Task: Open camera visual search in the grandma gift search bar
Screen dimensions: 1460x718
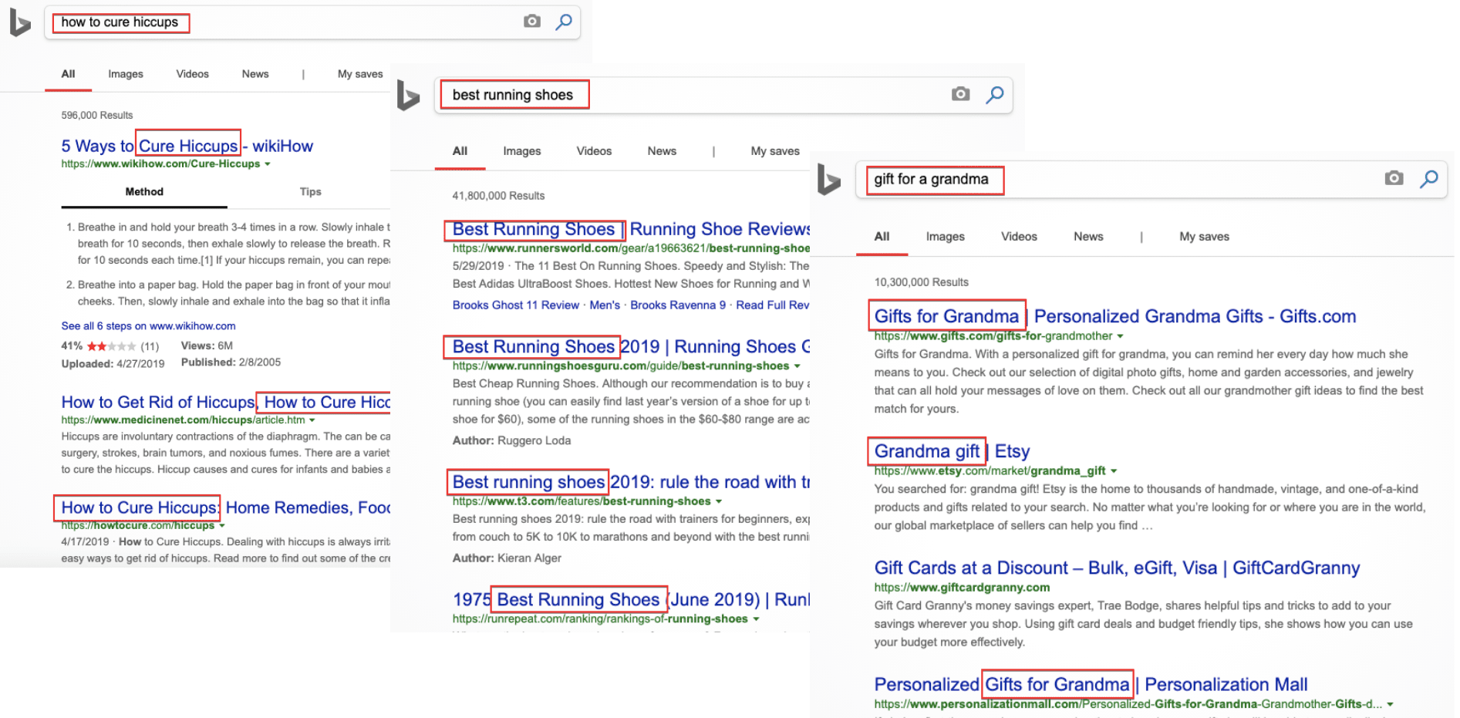Action: pyautogui.click(x=1394, y=178)
